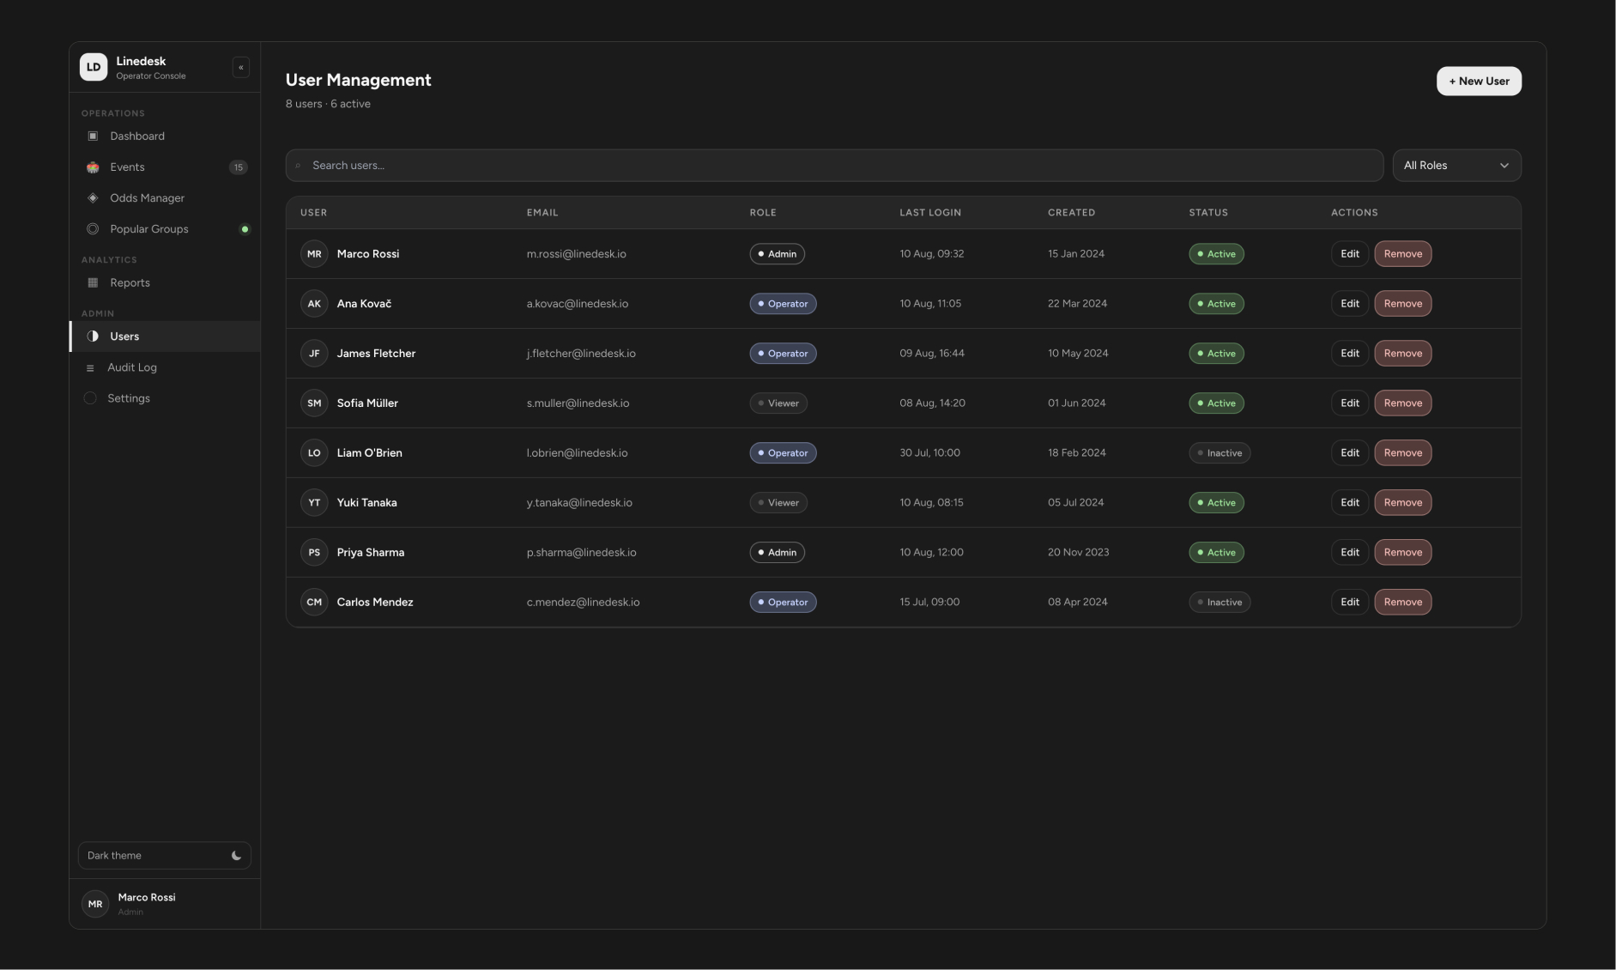Click the Events count badge 15

(x=239, y=167)
